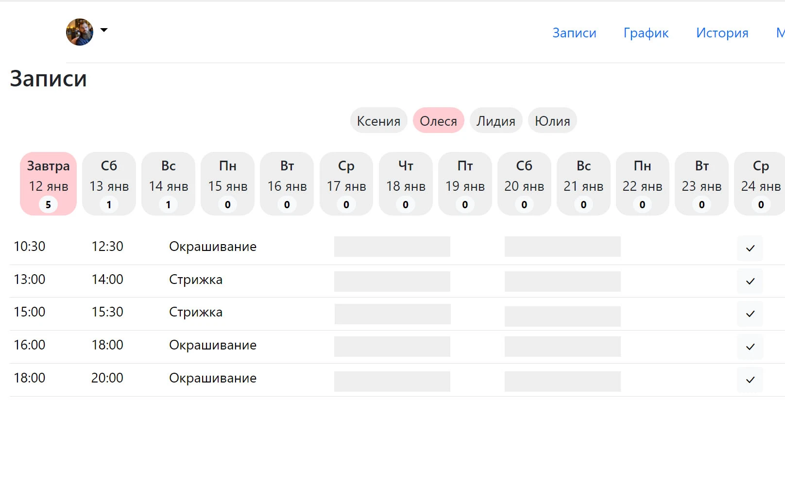
Task: Click checkmark for 10:30 Окрашивание appointment
Action: tap(750, 248)
